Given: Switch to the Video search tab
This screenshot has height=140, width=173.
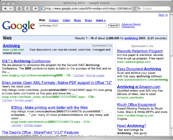Looking at the screenshot, I should [x=66, y=20].
